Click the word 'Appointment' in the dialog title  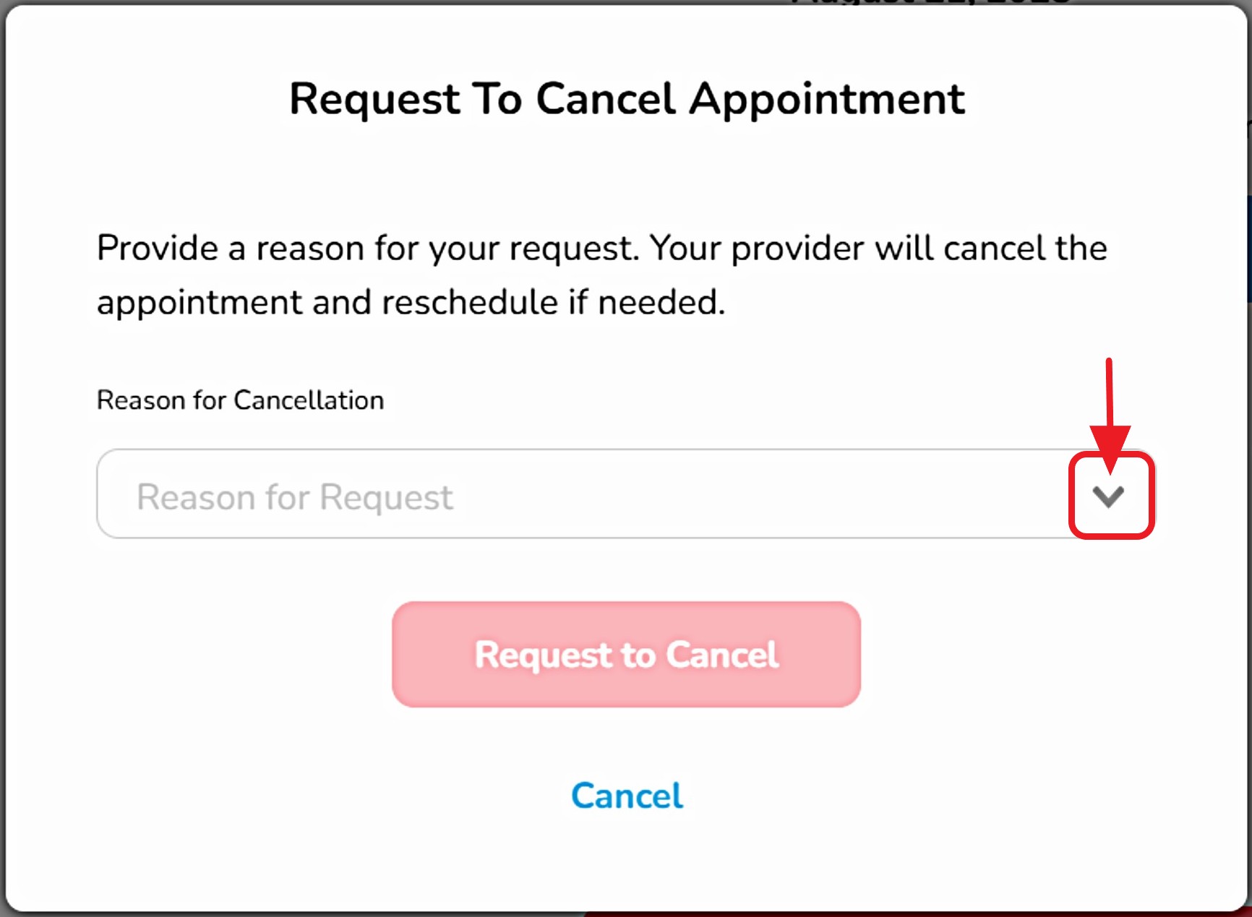(x=827, y=98)
